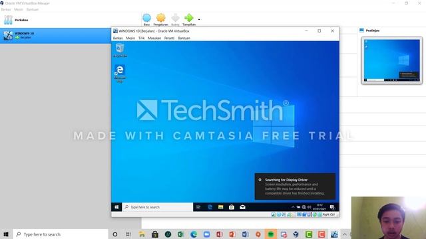
Task: Maximize the WINDOWS 10 VM window
Action: pos(319,31)
